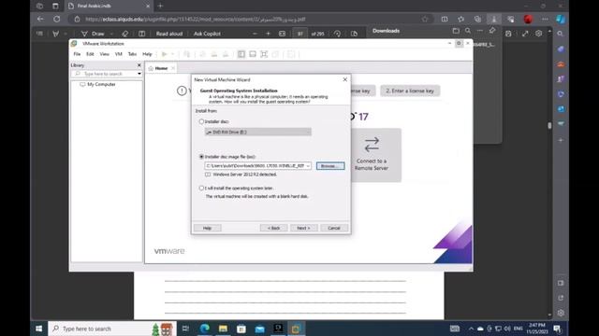The image size is (599, 336).
Task: Expand the ISO path combo box arrow
Action: point(308,166)
